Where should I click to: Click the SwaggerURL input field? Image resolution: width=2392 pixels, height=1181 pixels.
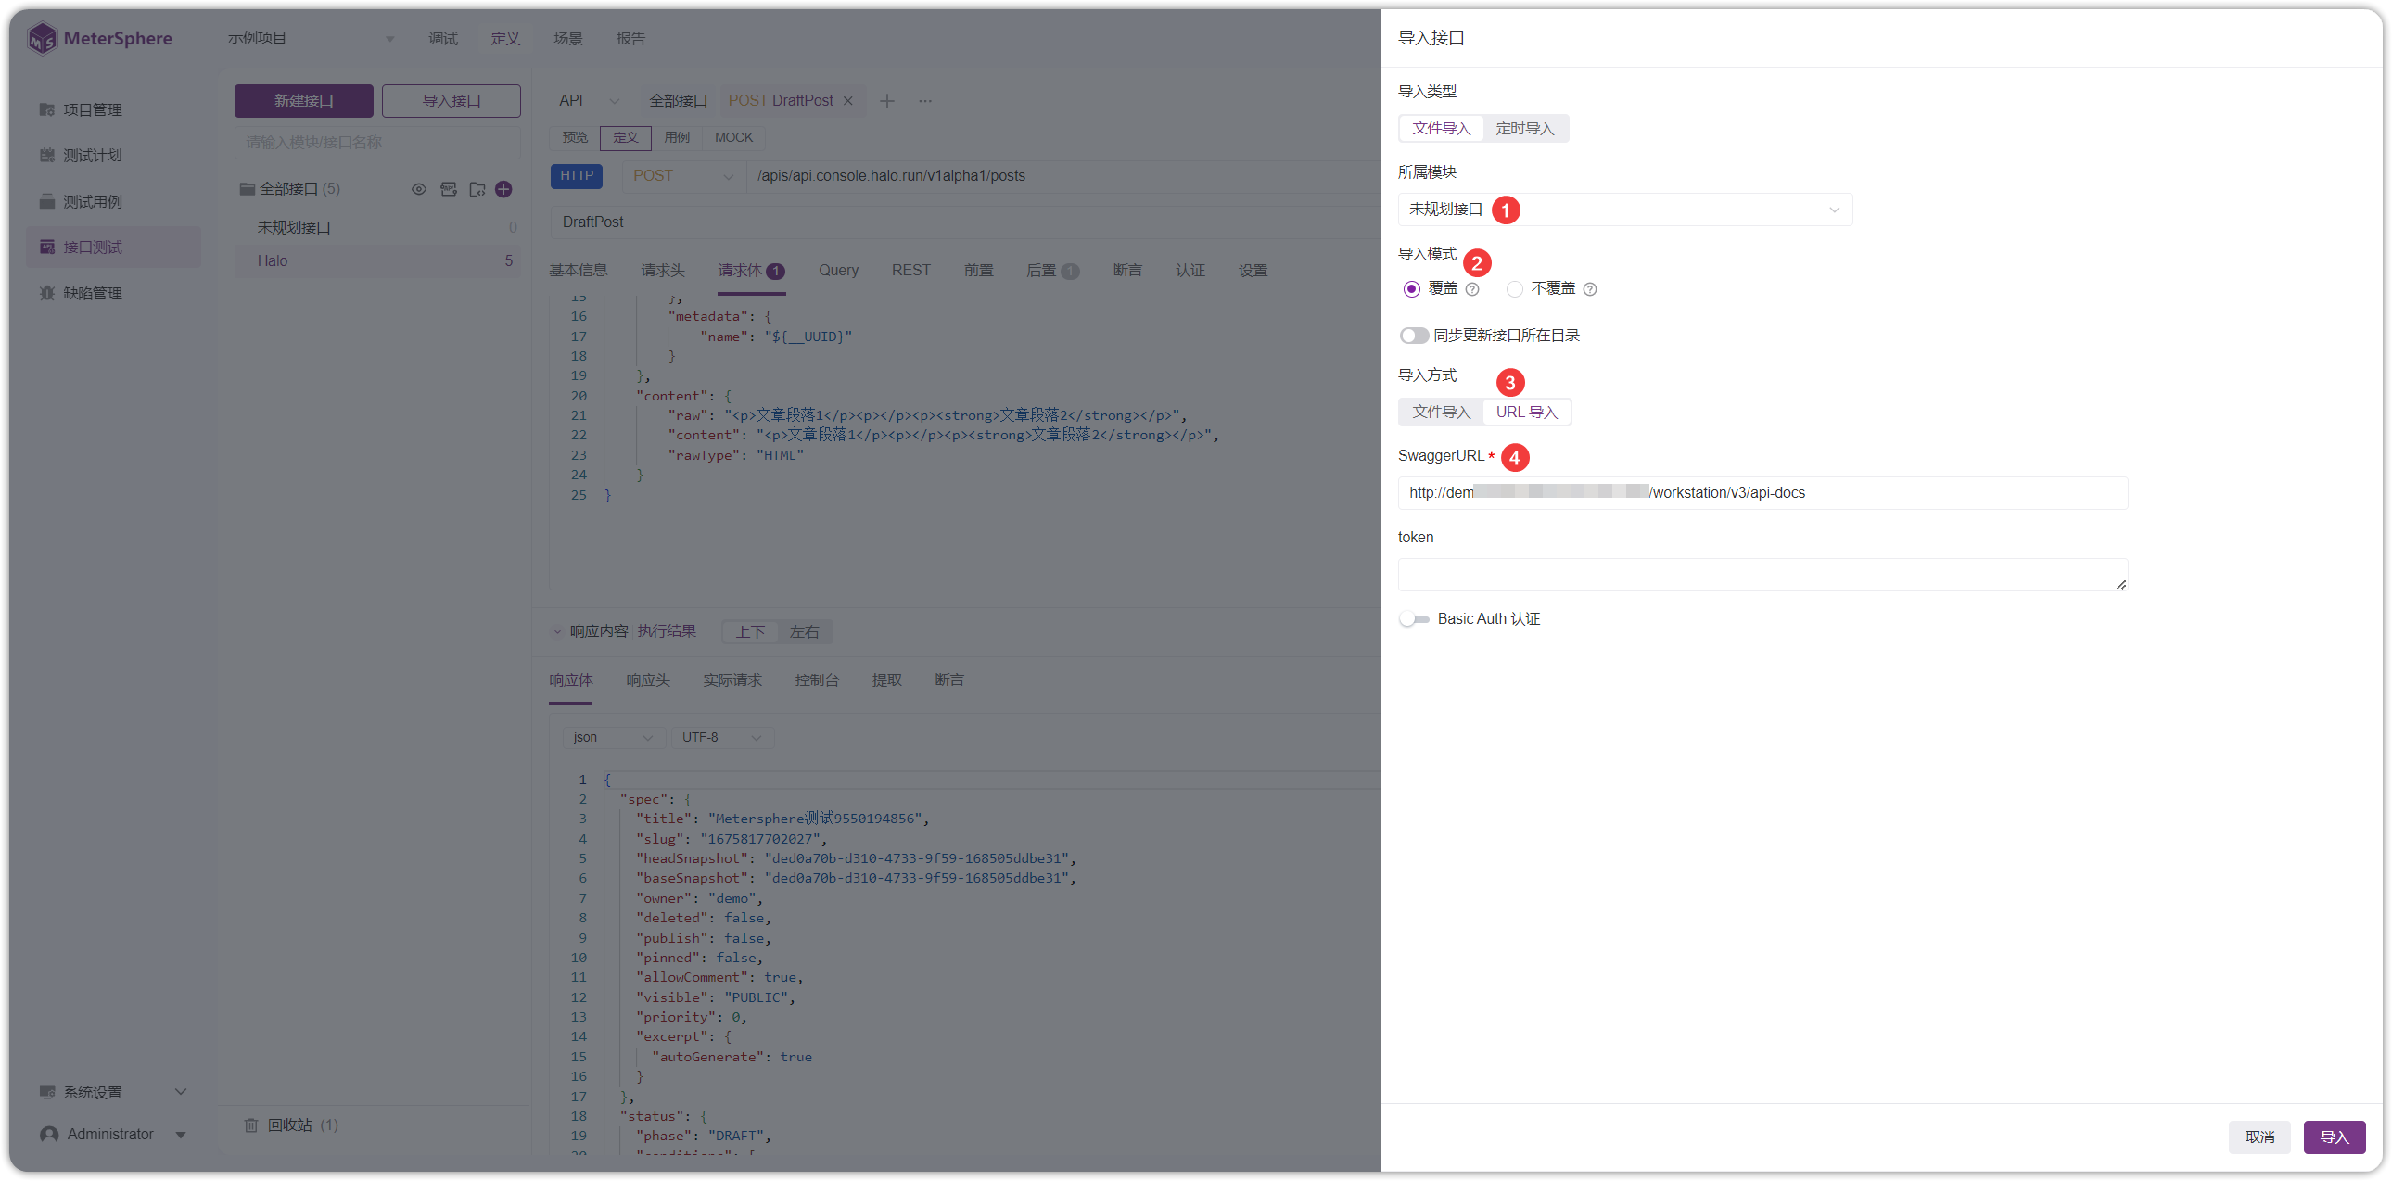click(1762, 493)
